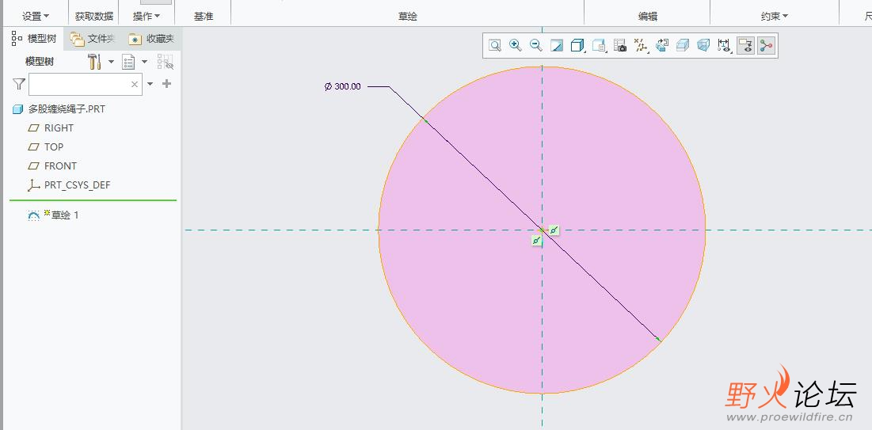
Task: Toggle the tree hidden items icon
Action: [x=166, y=62]
